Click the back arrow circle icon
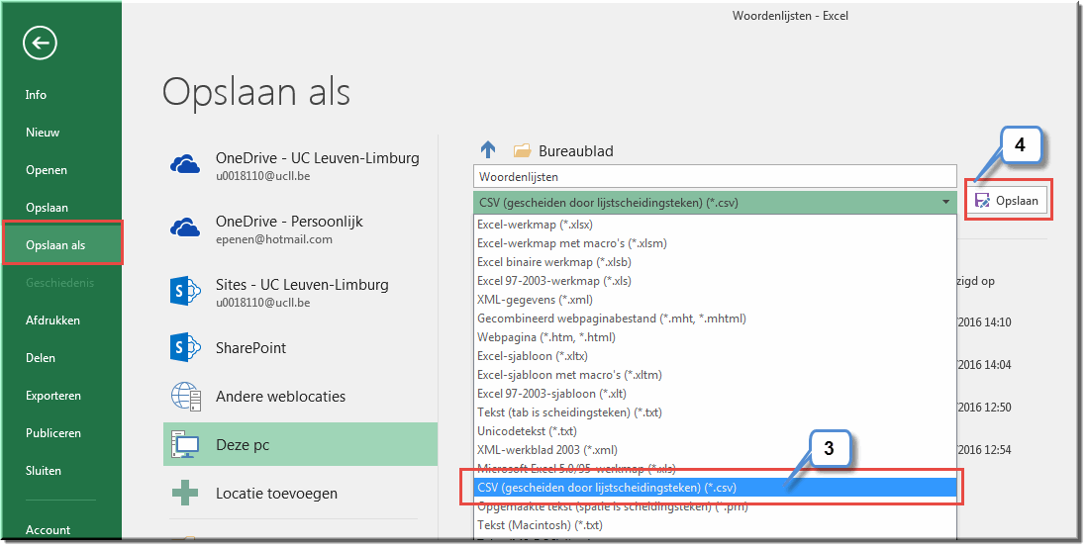Viewport: 1087px width, 548px height. (x=40, y=43)
